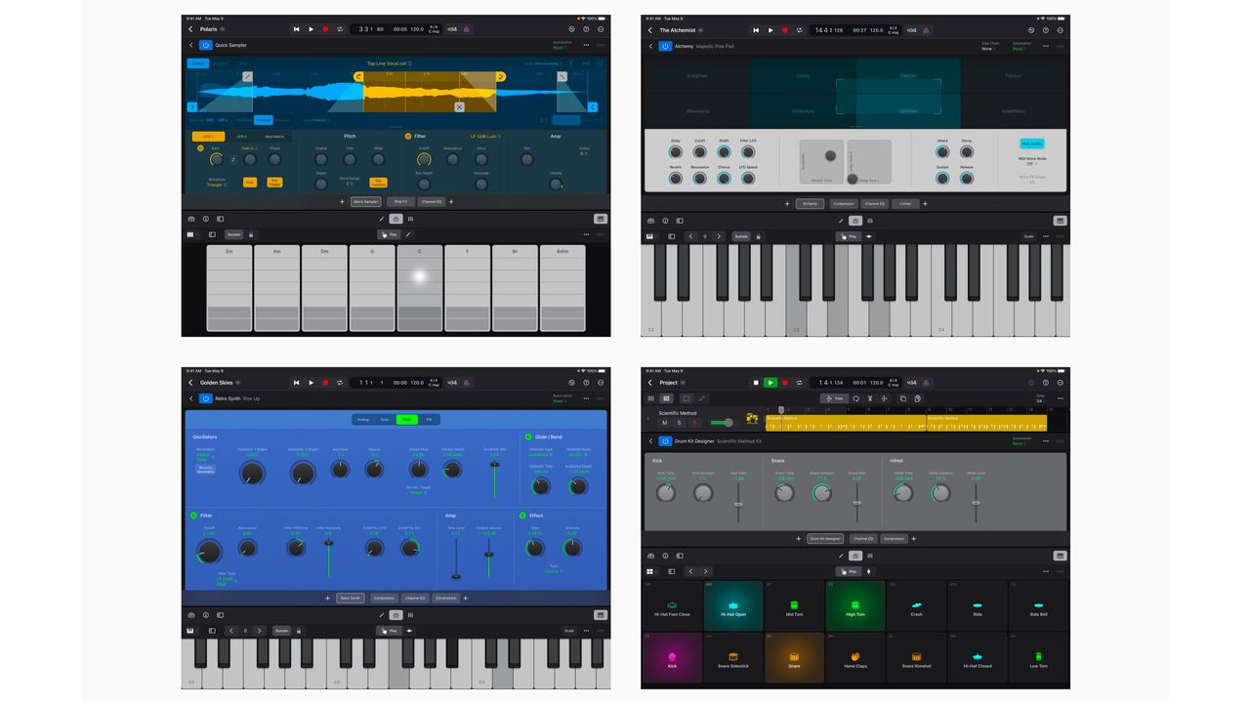Open the Waveform Triangle dropdown in Polaris
1250x703 pixels.
click(218, 185)
